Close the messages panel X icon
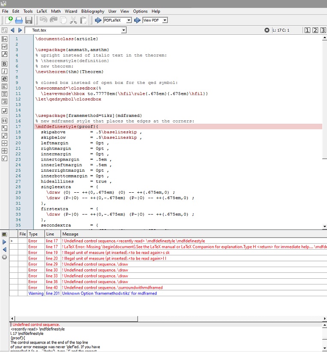327x352 pixels. click(x=4, y=257)
